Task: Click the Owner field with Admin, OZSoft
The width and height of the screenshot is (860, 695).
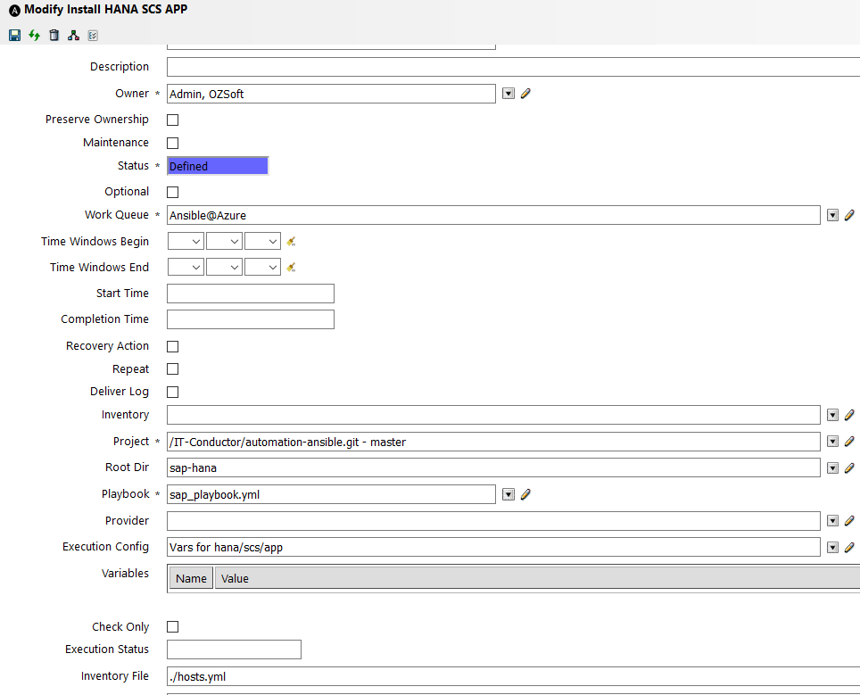Action: point(331,94)
